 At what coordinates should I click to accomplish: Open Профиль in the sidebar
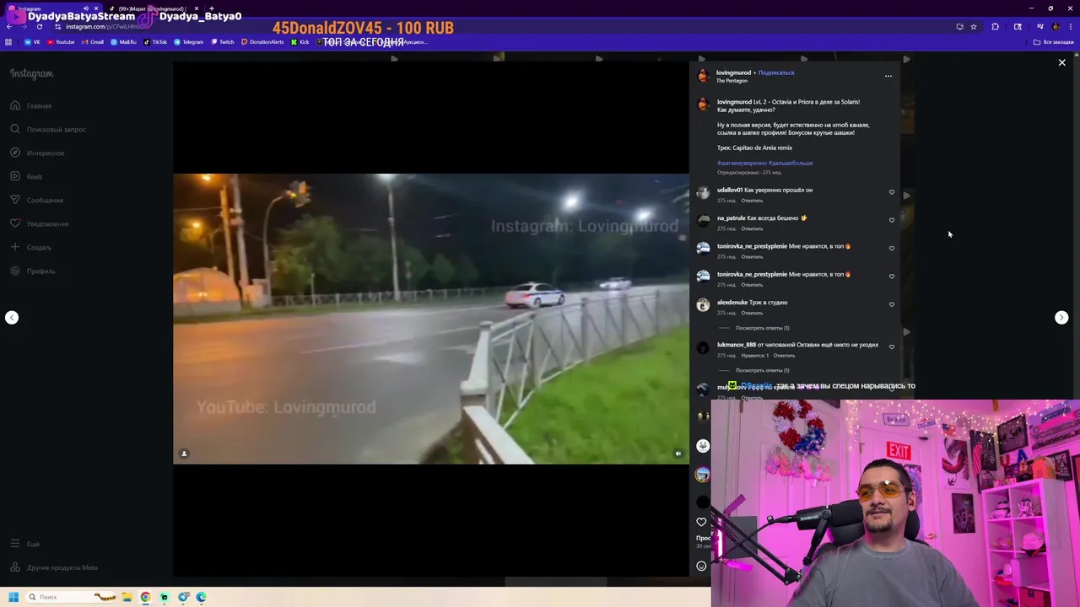tap(32, 271)
